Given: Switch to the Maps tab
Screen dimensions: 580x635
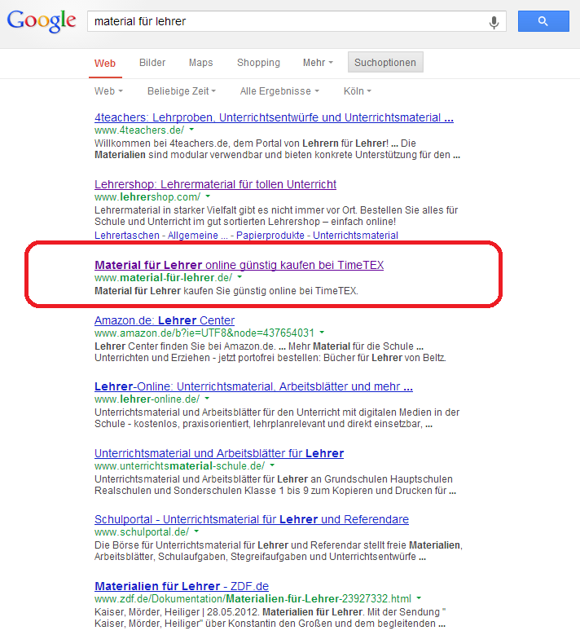Looking at the screenshot, I should click(200, 63).
